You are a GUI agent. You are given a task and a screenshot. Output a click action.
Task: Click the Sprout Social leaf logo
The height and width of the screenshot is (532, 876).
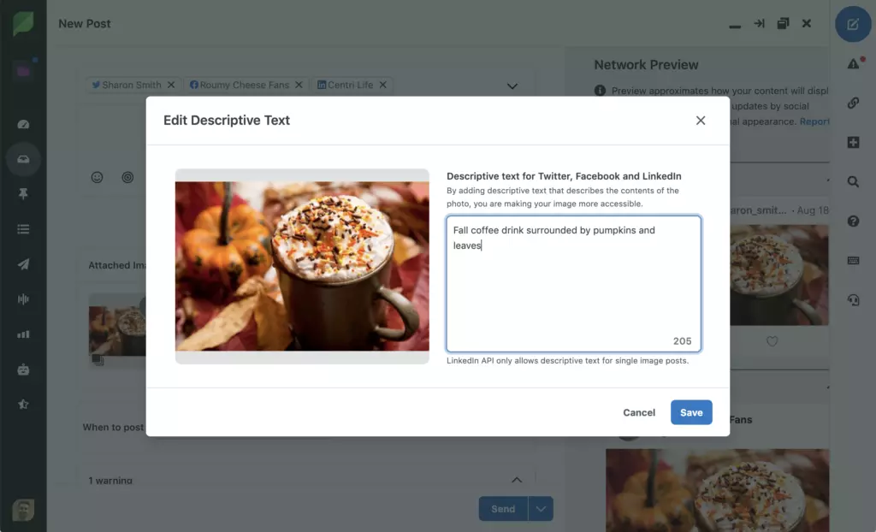coord(23,23)
